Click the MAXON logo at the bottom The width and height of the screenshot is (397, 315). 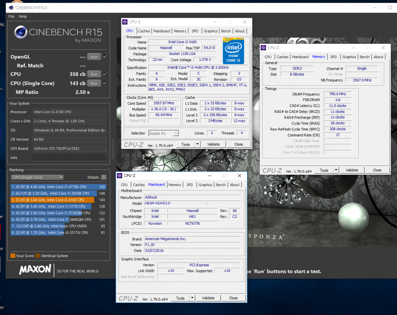(x=35, y=270)
